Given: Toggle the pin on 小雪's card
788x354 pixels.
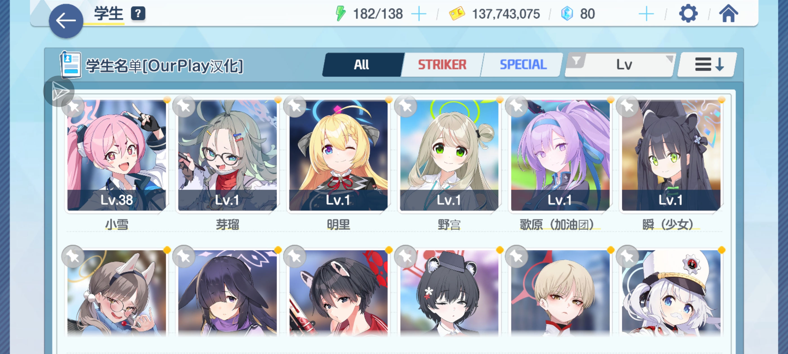Looking at the screenshot, I should (73, 106).
